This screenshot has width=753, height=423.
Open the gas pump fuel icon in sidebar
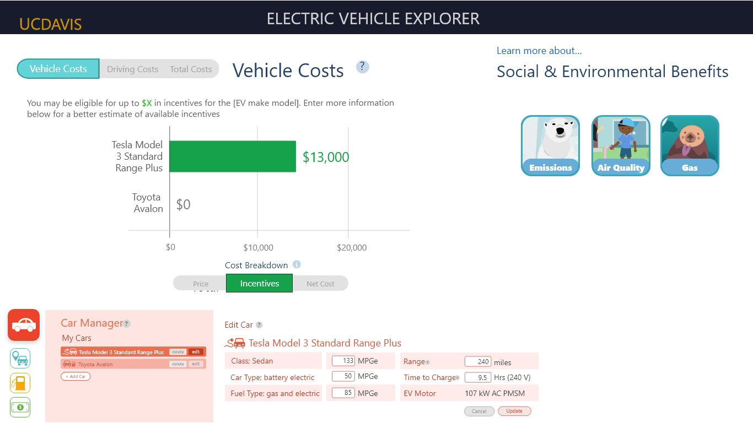20,383
